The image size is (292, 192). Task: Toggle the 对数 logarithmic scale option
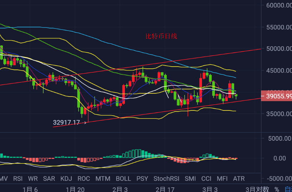pyautogui.click(x=262, y=190)
